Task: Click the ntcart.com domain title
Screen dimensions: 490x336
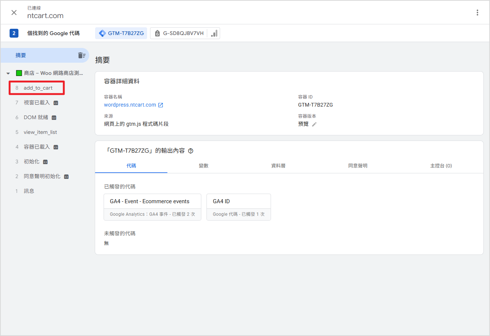Action: (x=45, y=15)
